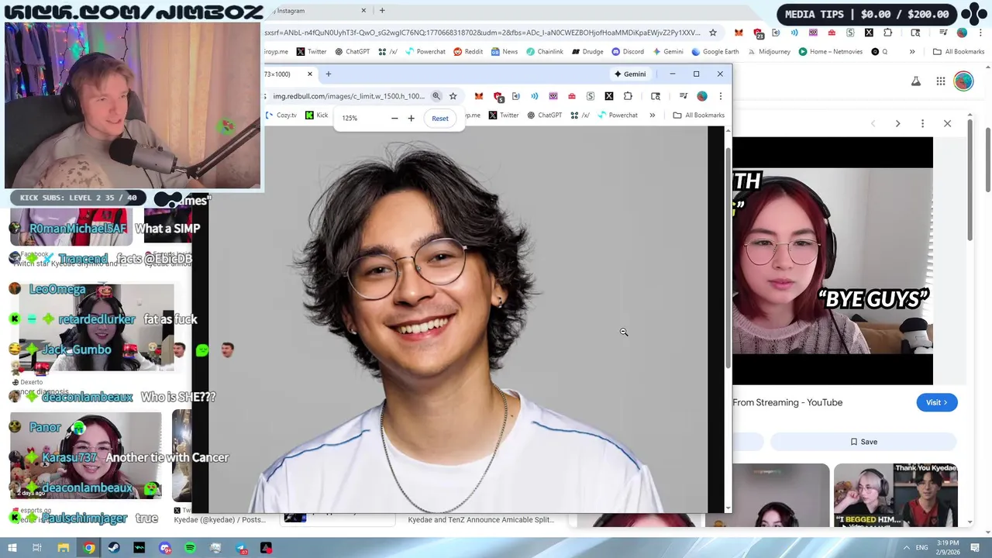Open Drudge bookmark in back window
992x558 pixels.
click(587, 52)
